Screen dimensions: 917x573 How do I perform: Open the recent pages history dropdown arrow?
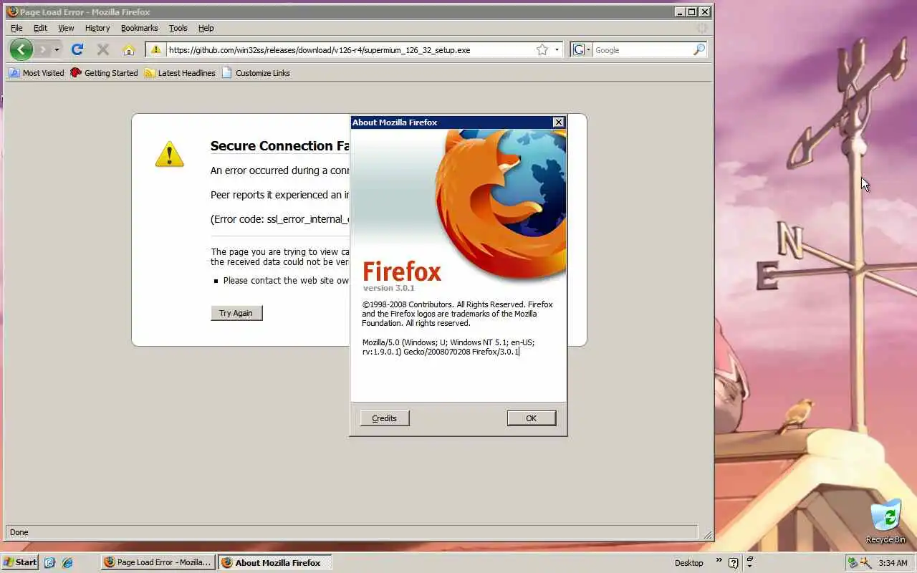[57, 50]
